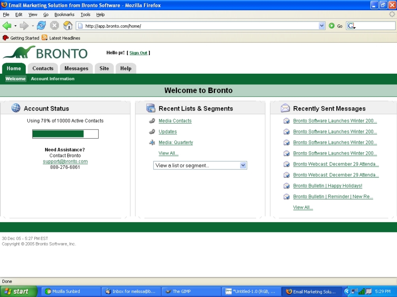
Task: Open Bronto Bulletin Happy Holidays message
Action: click(x=328, y=186)
